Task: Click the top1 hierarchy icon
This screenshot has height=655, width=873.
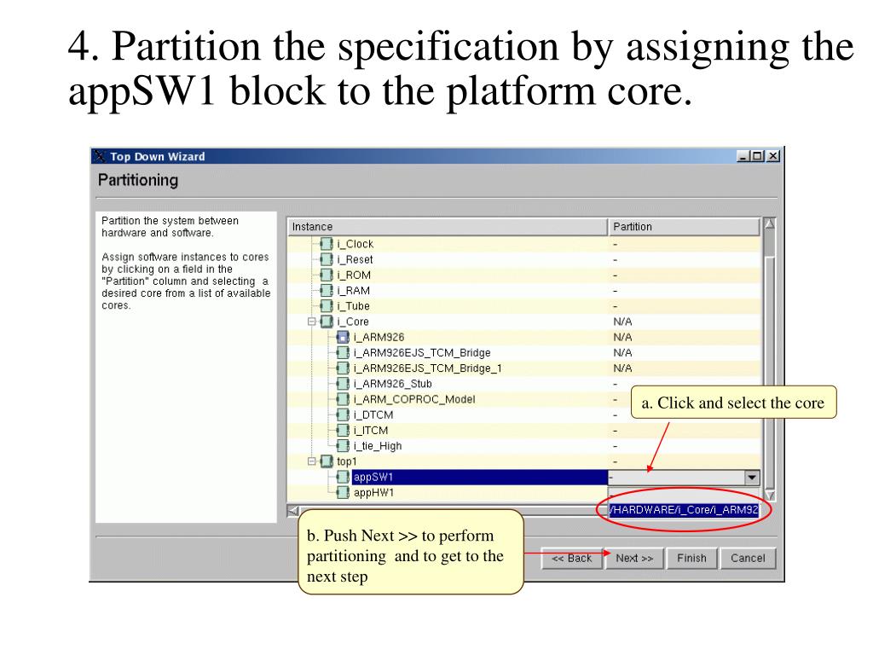Action: tap(327, 461)
